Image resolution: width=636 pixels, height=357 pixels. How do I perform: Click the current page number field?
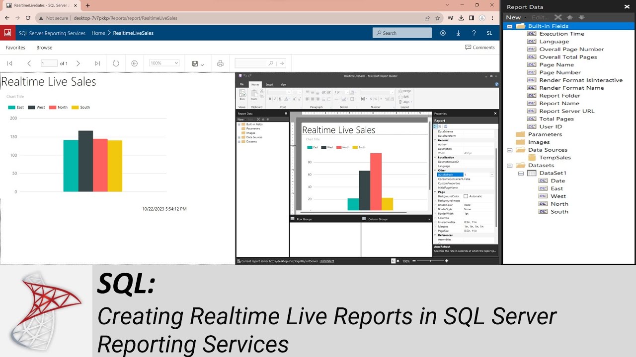(x=49, y=63)
